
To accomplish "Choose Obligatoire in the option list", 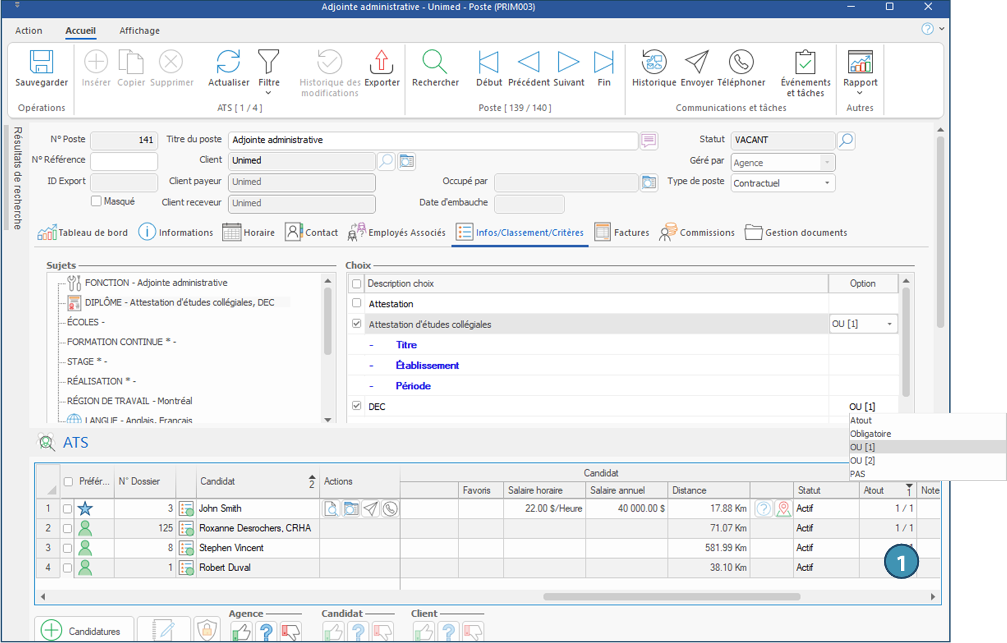I will tap(870, 434).
